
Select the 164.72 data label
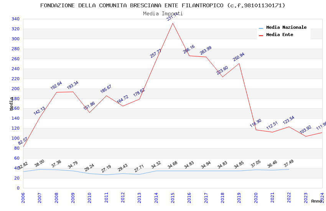tap(123, 99)
